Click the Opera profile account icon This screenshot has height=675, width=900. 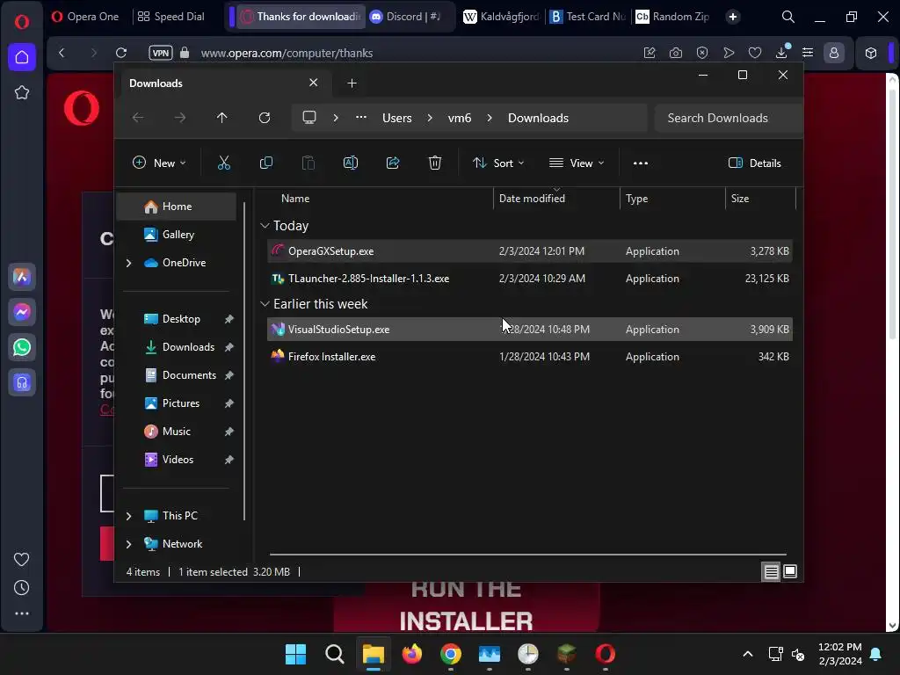(x=833, y=53)
